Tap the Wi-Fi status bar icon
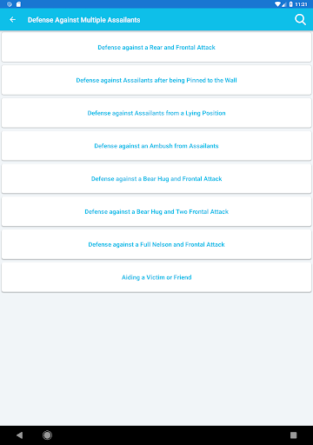The image size is (313, 445). (x=277, y=4)
